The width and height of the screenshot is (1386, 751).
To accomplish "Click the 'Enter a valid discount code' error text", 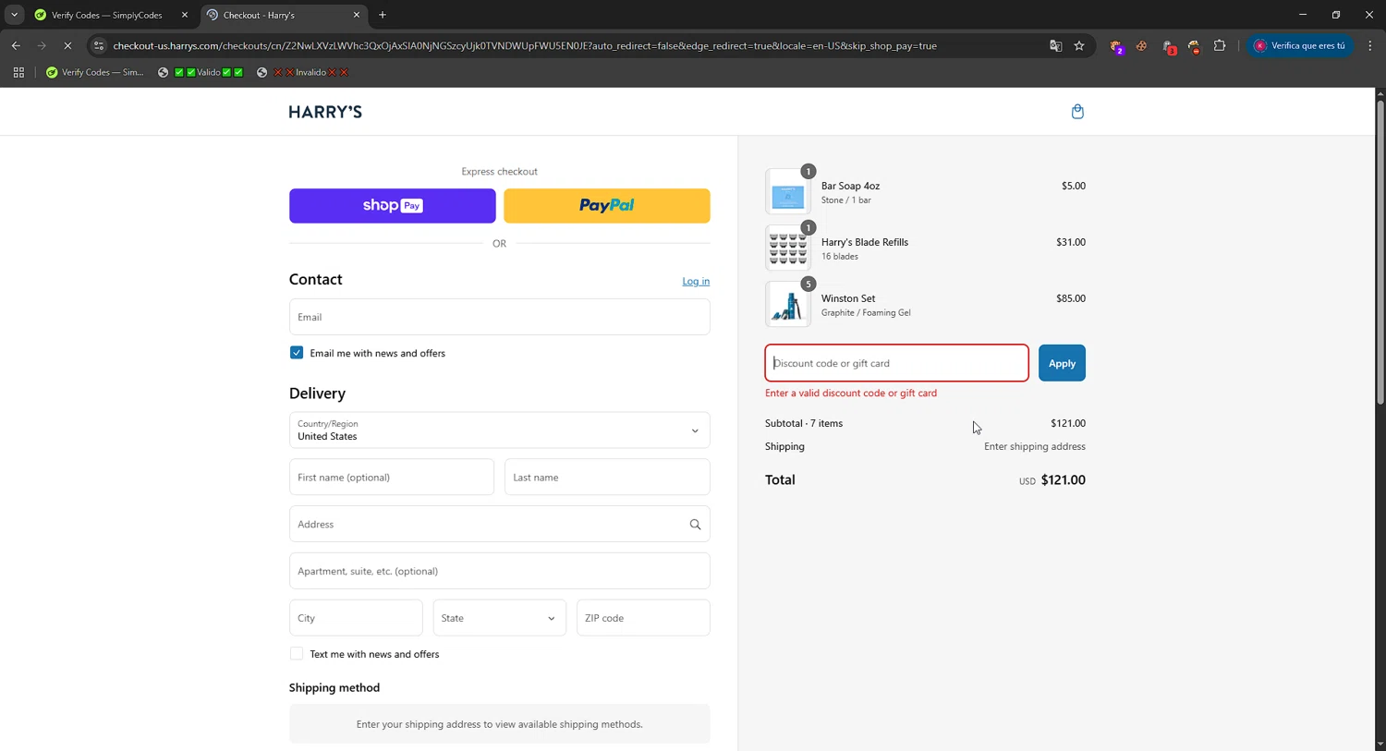I will coord(851,393).
